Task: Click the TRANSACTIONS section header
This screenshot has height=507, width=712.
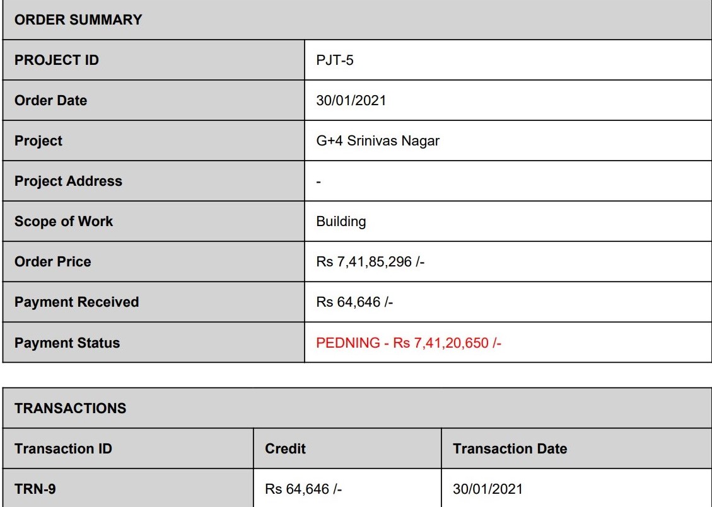Action: [x=71, y=408]
